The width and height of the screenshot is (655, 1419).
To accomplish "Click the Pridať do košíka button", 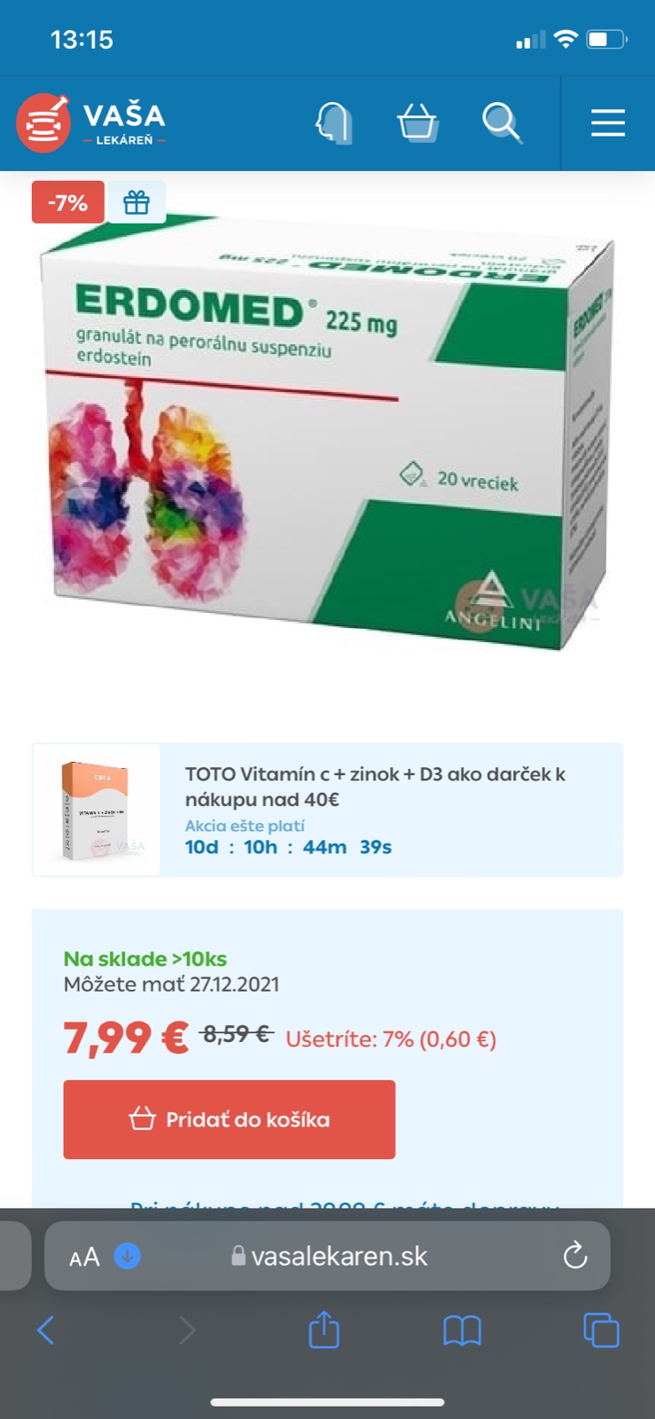I will [x=230, y=1119].
